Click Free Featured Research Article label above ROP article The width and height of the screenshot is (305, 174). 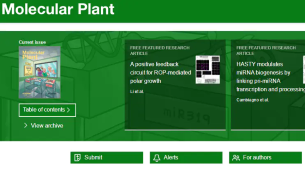click(x=160, y=51)
